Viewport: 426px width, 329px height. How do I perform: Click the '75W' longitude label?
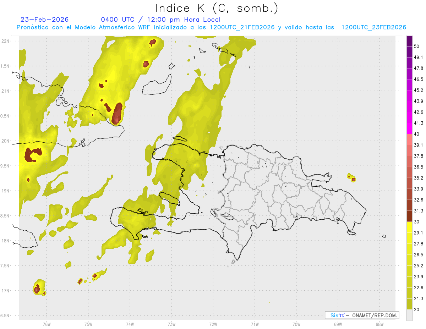click(88, 324)
